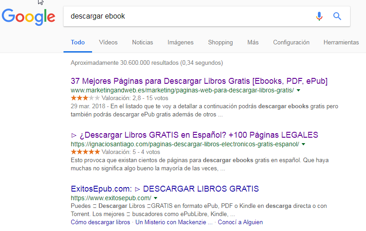This screenshot has width=366, height=231.
Task: Click the https://www.exitosepub.com/ URL text
Action: tap(111, 198)
